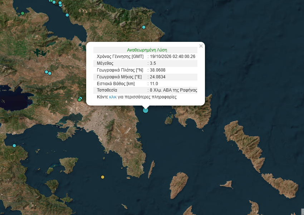Viewport: 304px width, 215px height.
Task: Select the 'Αναθεωρημένη Λύση' popup heading
Action: 147,50
